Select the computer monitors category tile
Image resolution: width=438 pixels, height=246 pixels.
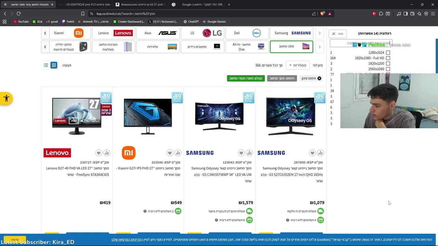(x=291, y=46)
